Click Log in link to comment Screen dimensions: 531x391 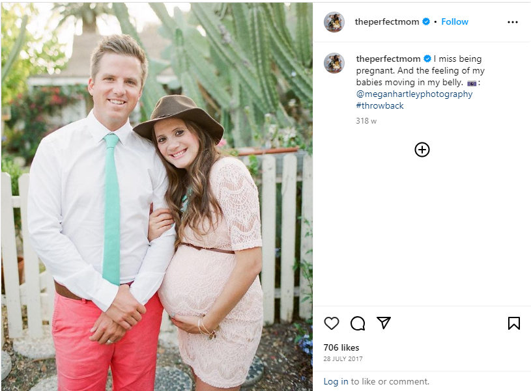[x=336, y=381]
